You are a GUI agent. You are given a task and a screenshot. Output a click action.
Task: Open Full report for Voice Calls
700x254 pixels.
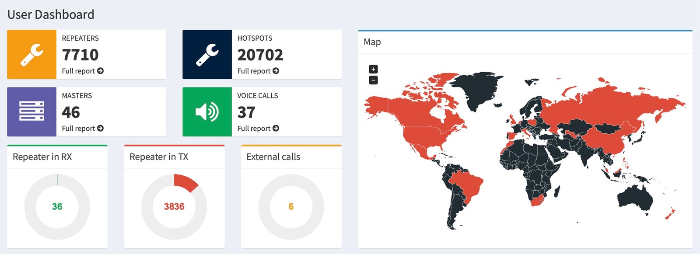258,128
